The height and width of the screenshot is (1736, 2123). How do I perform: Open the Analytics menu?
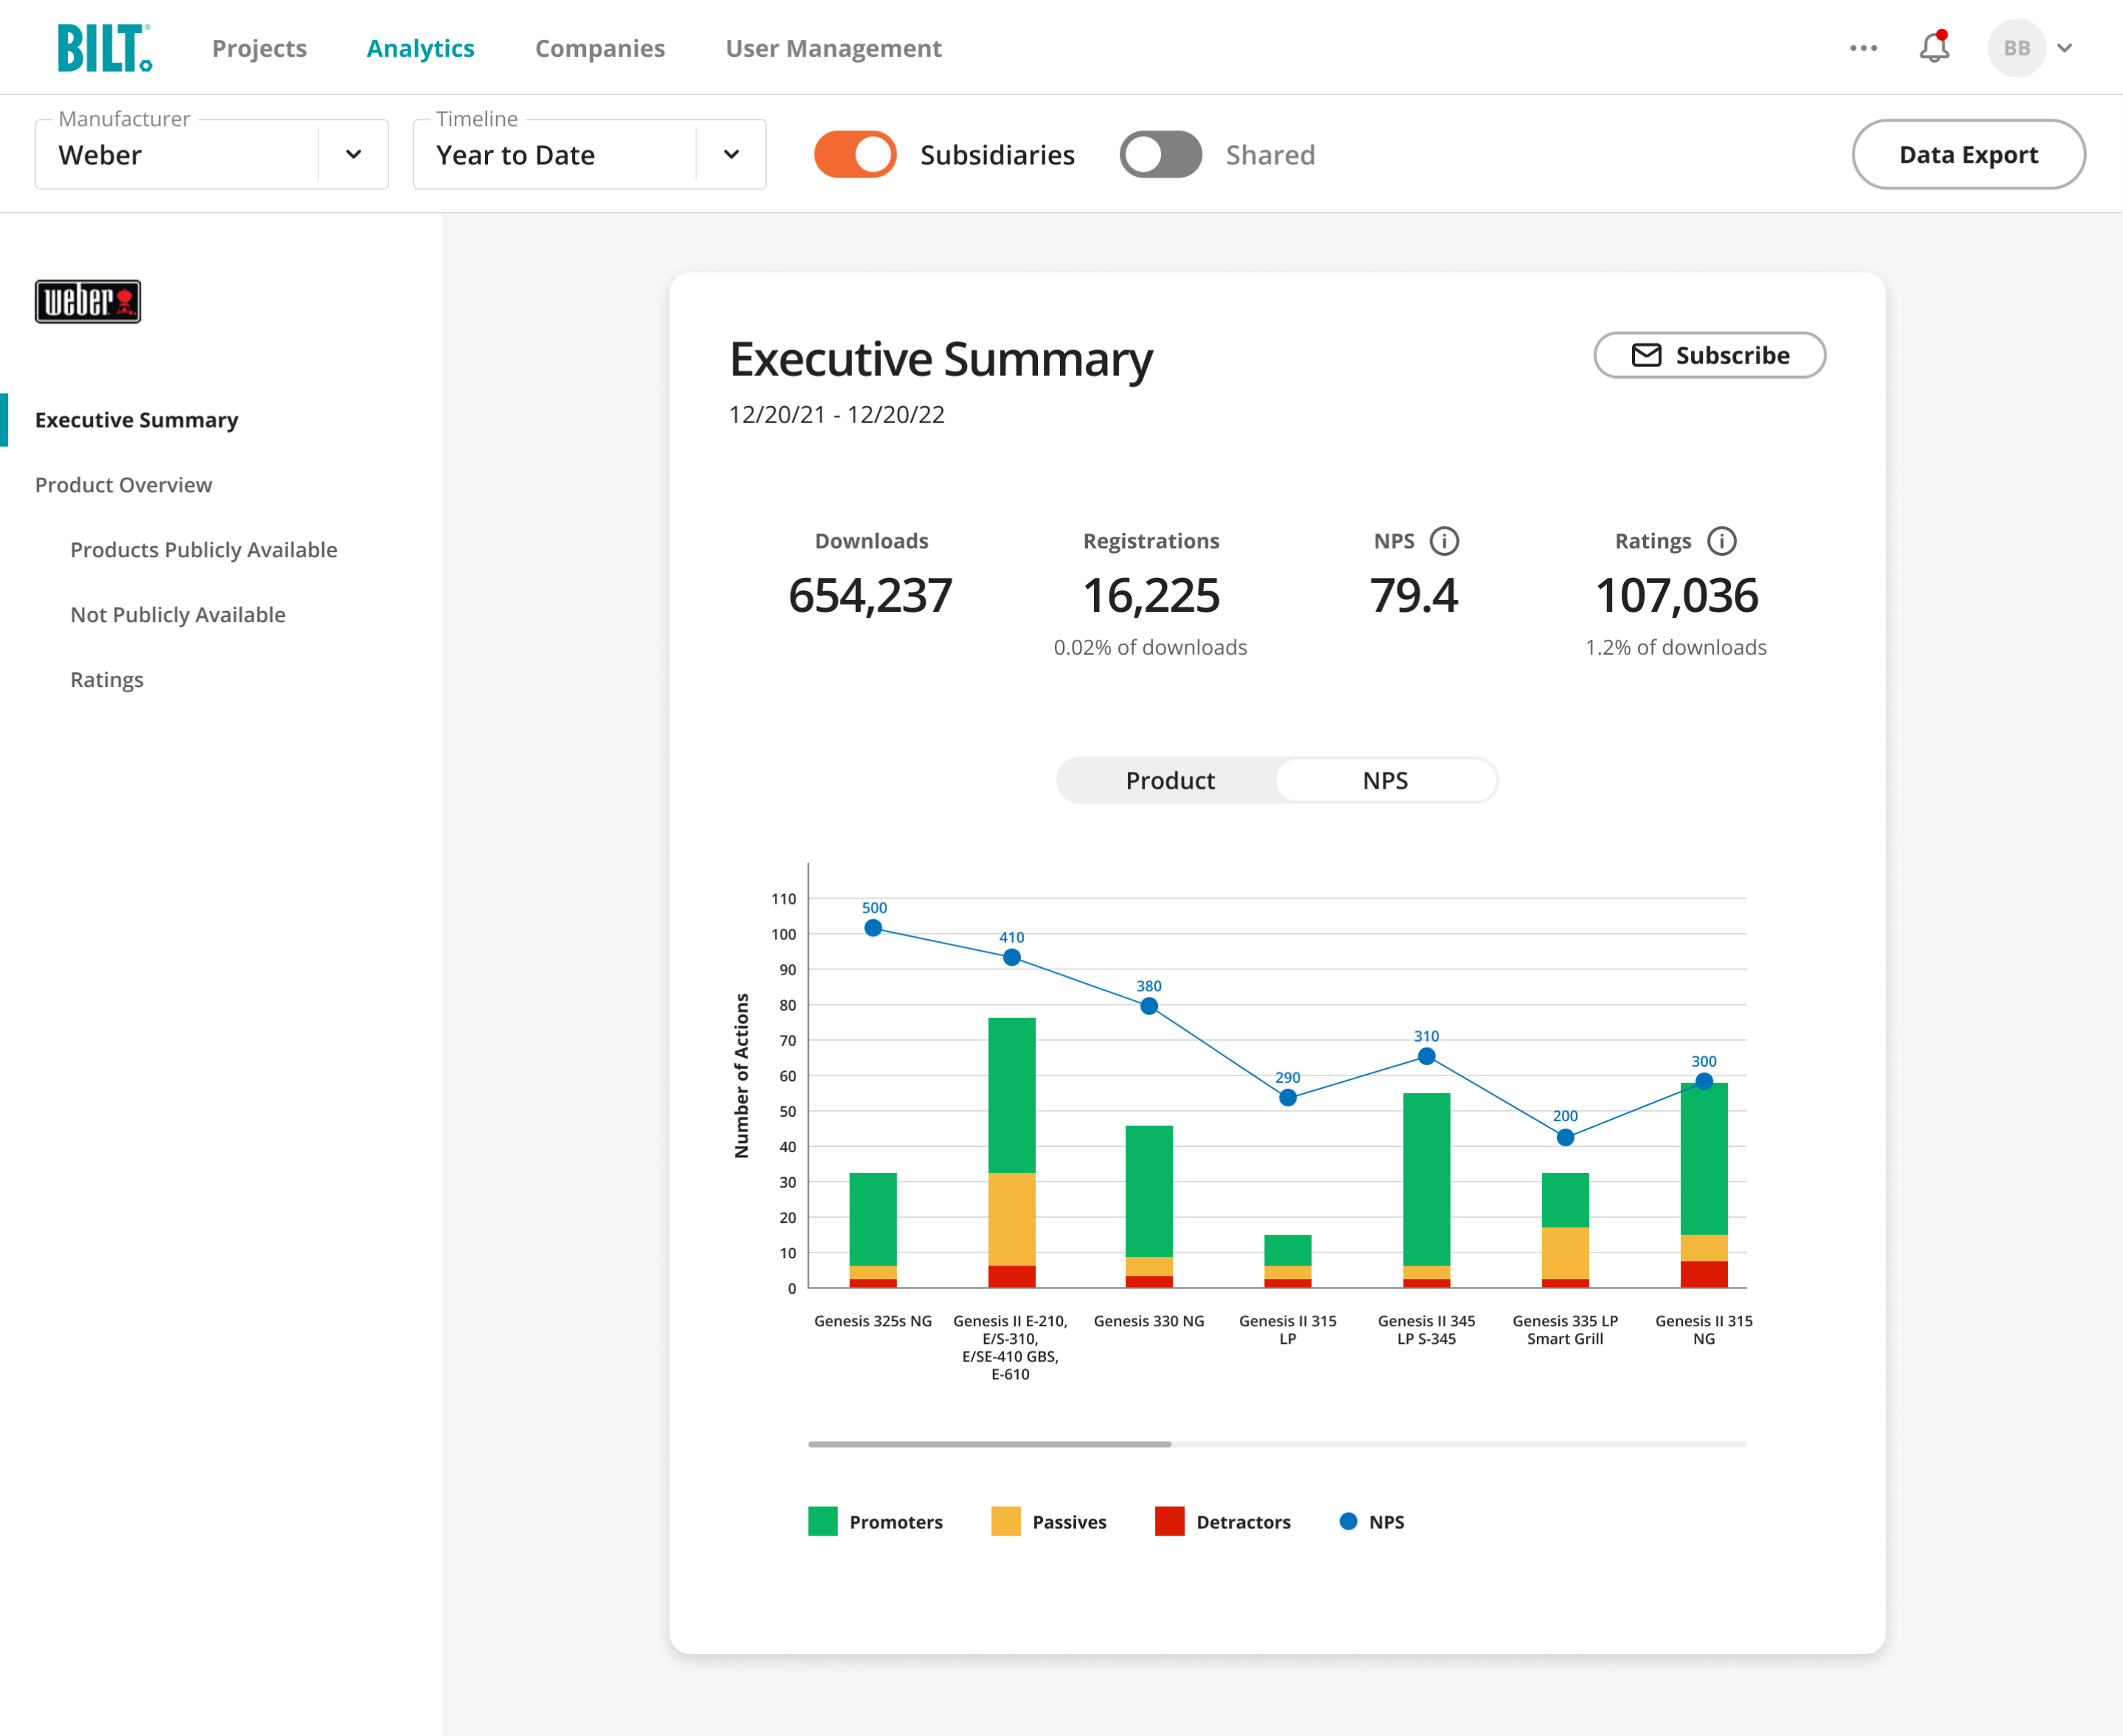tap(420, 48)
